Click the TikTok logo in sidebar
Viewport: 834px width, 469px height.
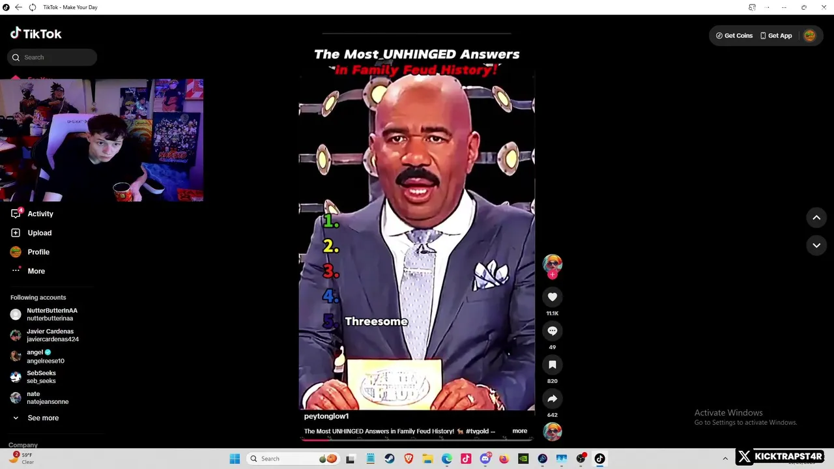(36, 34)
